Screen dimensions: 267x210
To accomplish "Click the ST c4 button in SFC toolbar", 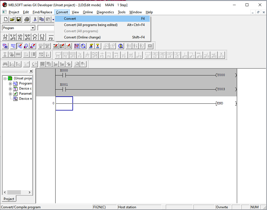I will (x=170, y=55).
